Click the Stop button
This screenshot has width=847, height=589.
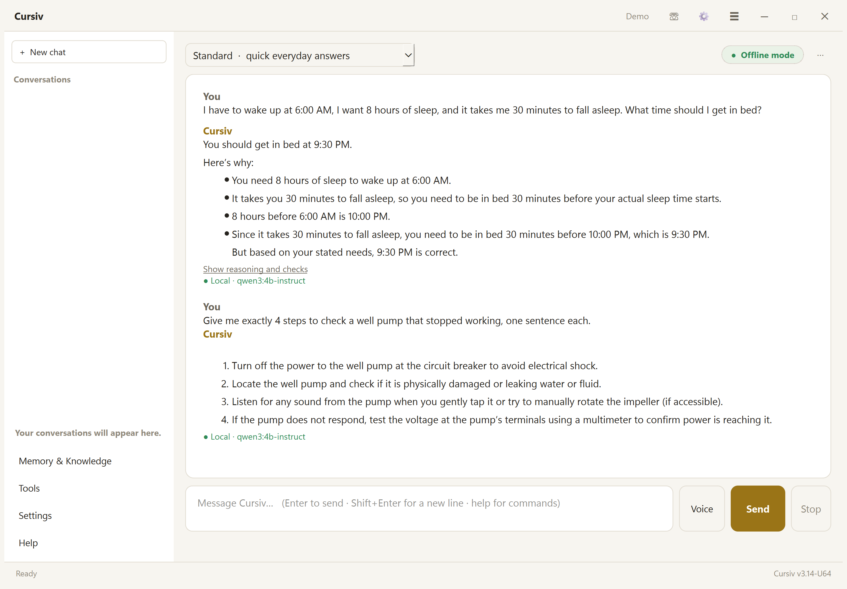point(811,509)
